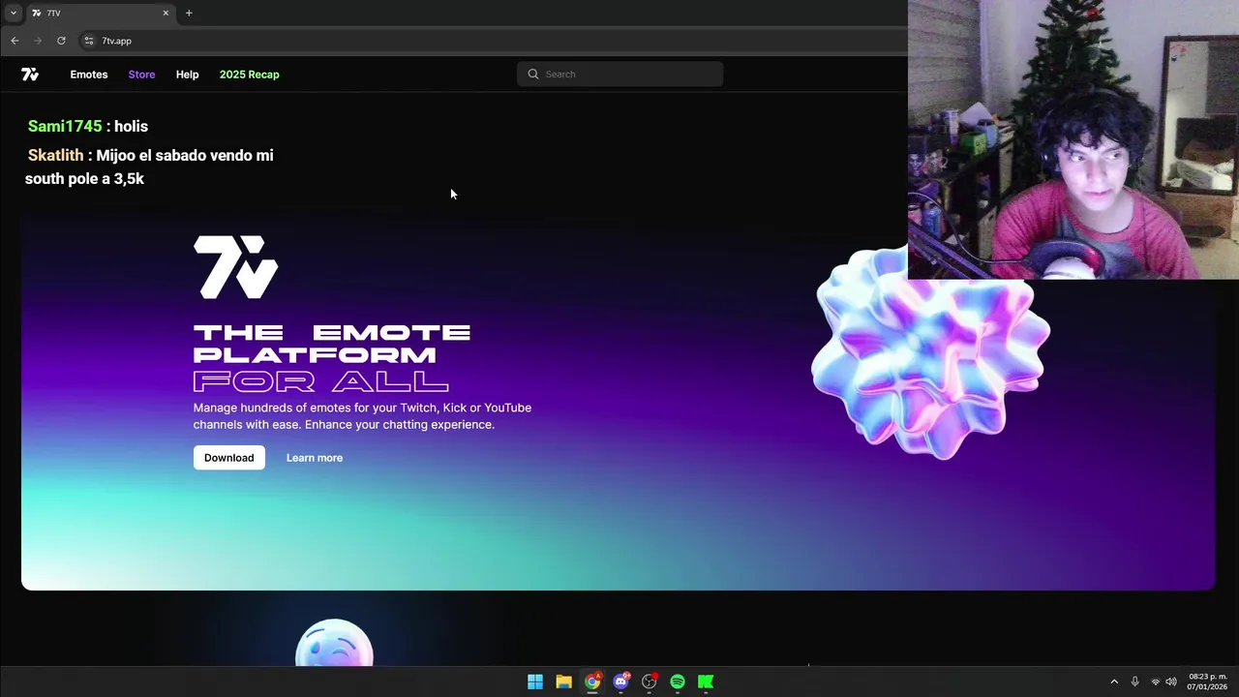Open the 2025 Recap page
1239x697 pixels.
249,75
